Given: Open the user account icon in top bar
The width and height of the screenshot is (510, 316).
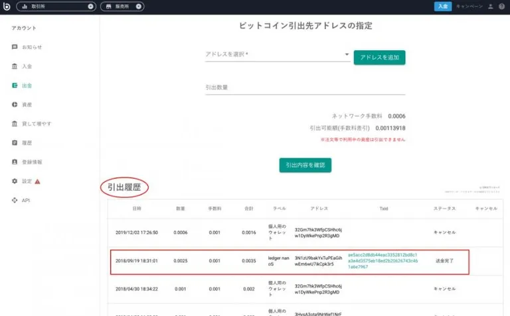Looking at the screenshot, I should coord(491,7).
